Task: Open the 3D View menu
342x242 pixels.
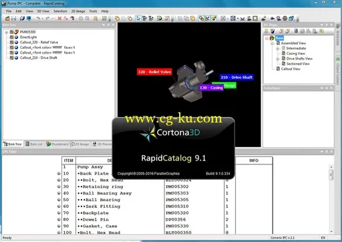Action: coord(43,11)
